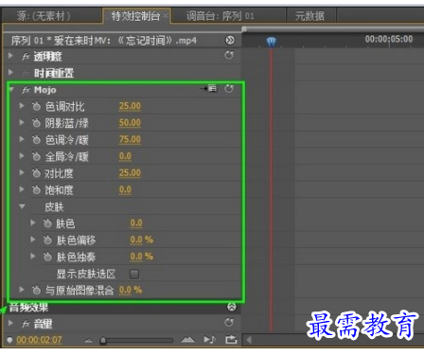Screen dimensions: 424x355
Task: Click the timeline scroll left arrow
Action: coord(249,340)
